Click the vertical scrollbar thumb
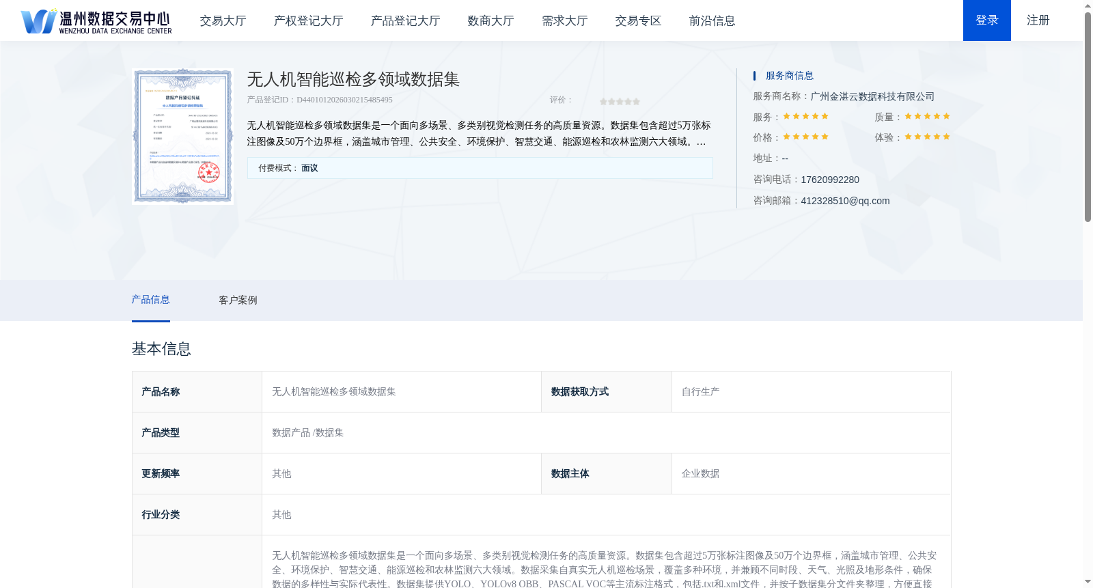This screenshot has height=588, width=1093. 1088,116
